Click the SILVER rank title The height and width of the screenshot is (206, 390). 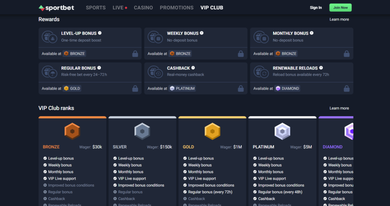(120, 147)
